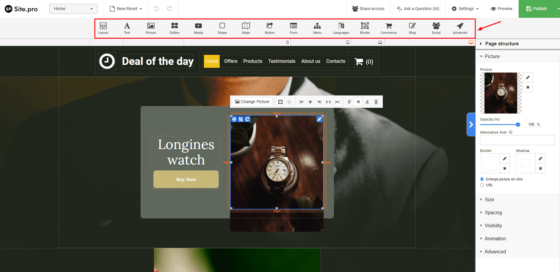This screenshot has height=272, width=560.
Task: Switch to mobile phone view
Action: [287, 42]
